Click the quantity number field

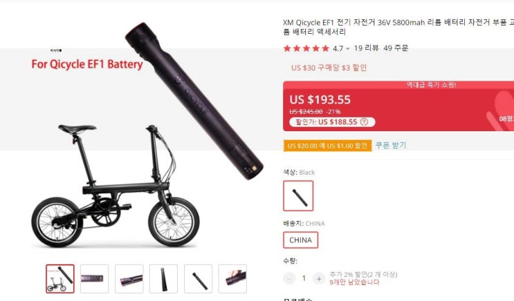tap(304, 278)
